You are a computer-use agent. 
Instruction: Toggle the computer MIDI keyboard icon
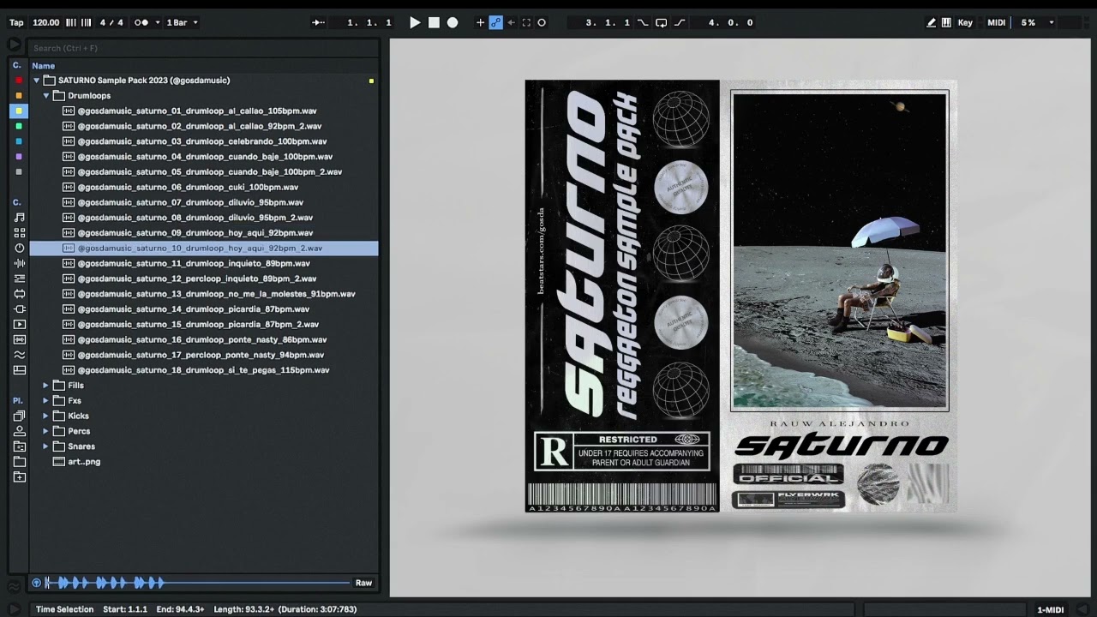point(946,23)
